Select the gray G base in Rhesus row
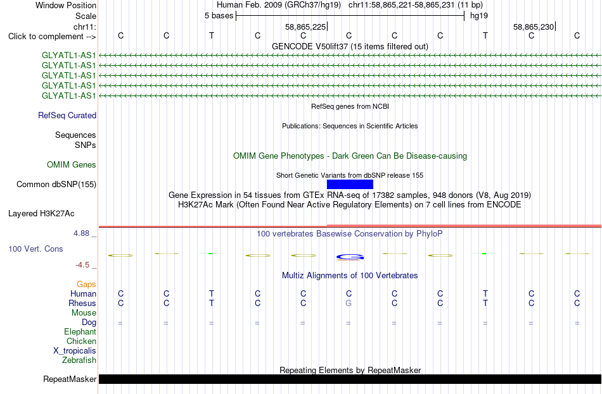The width and height of the screenshot is (602, 394). click(349, 303)
